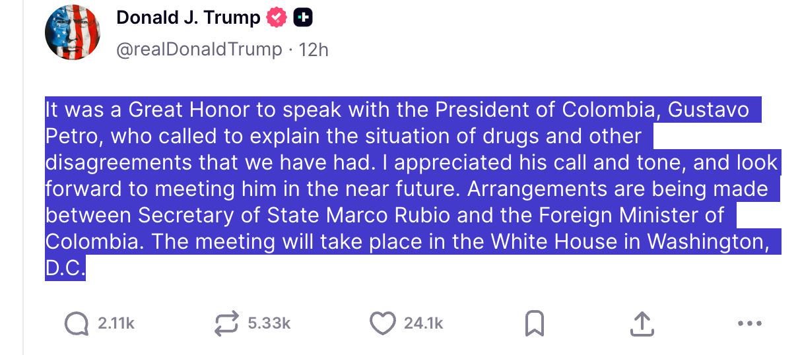
Task: Open the three-dot more options menu
Action: [749, 323]
